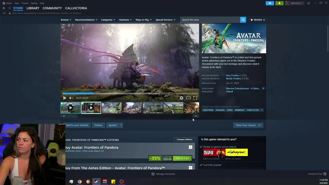This screenshot has width=329, height=185.
Task: Open the View menu
Action: click(17, 3)
